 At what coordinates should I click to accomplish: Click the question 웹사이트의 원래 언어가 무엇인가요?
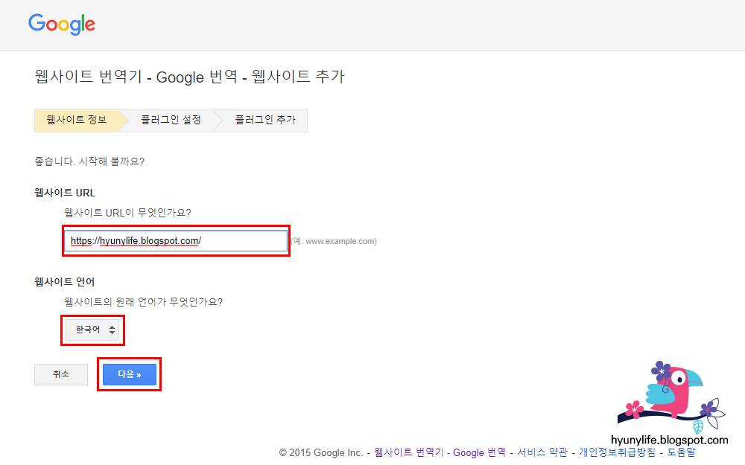click(x=144, y=302)
